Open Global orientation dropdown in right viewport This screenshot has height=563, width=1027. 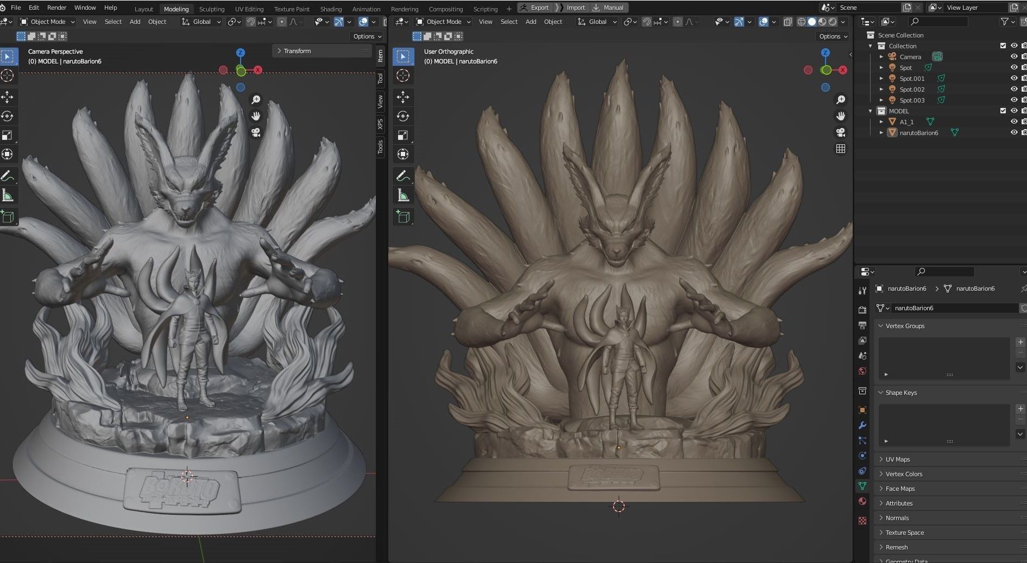point(597,22)
